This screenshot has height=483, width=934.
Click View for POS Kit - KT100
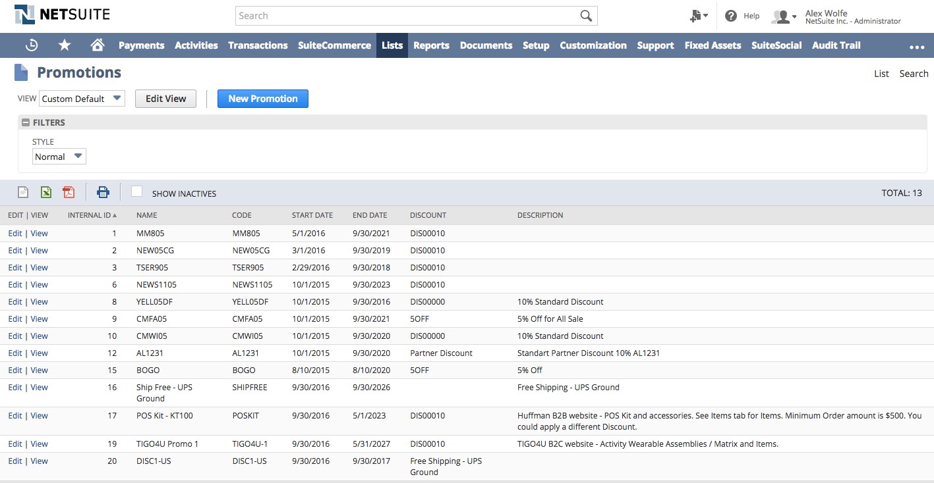(x=39, y=416)
